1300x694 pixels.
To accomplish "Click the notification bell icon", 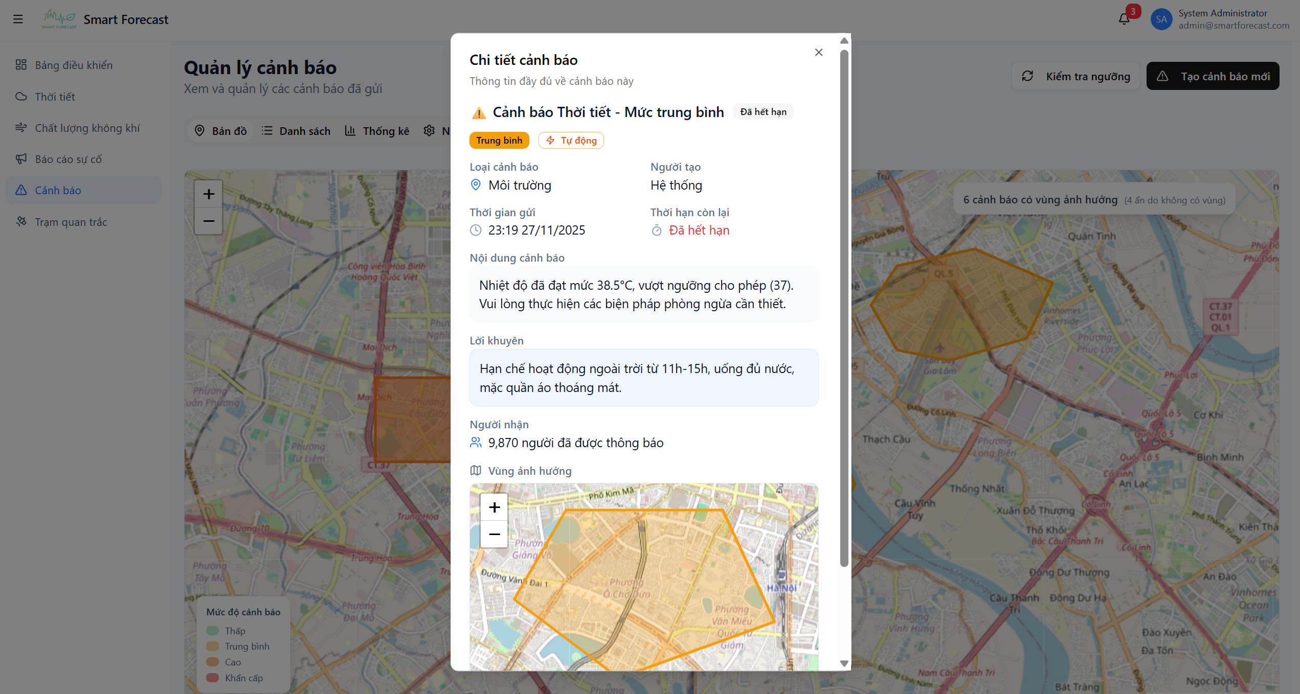I will click(x=1124, y=19).
